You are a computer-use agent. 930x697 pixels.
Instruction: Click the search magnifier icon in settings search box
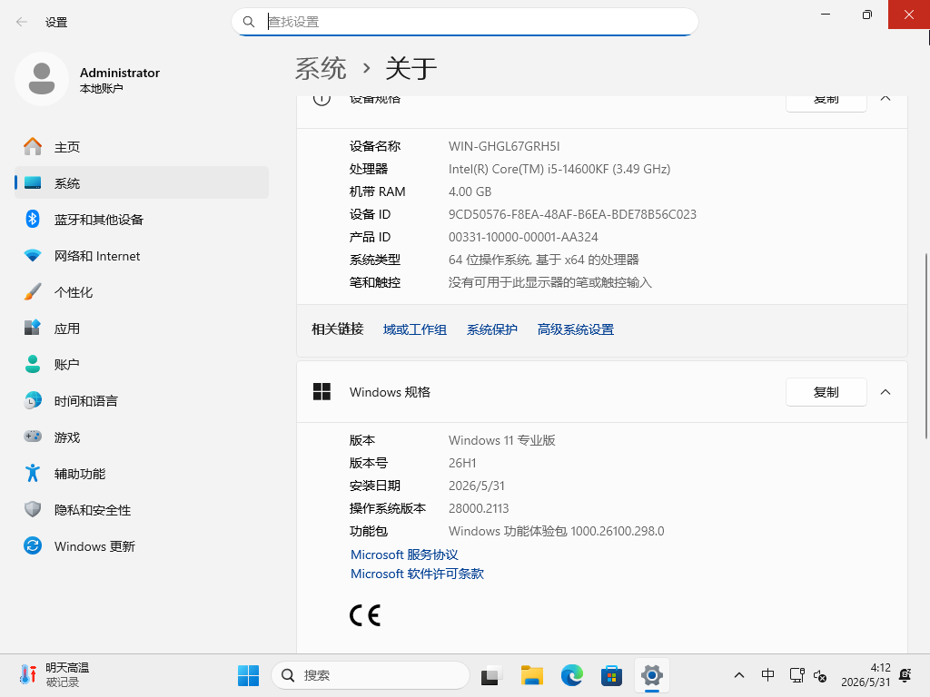pyautogui.click(x=249, y=22)
